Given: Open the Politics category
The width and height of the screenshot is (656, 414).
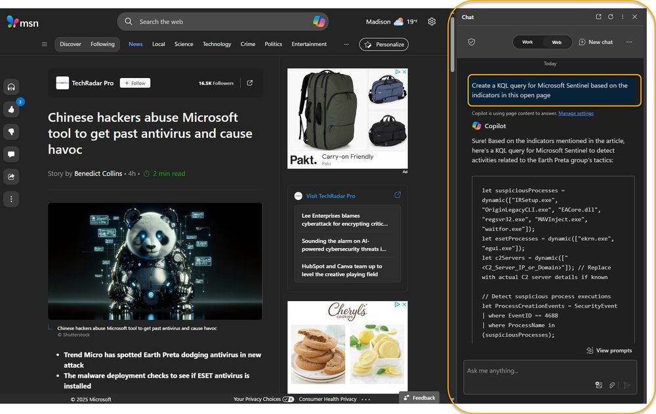Looking at the screenshot, I should pyautogui.click(x=273, y=44).
